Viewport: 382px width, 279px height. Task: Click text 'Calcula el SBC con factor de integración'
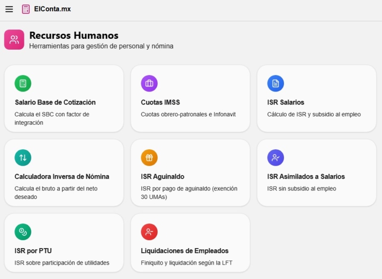pyautogui.click(x=52, y=118)
